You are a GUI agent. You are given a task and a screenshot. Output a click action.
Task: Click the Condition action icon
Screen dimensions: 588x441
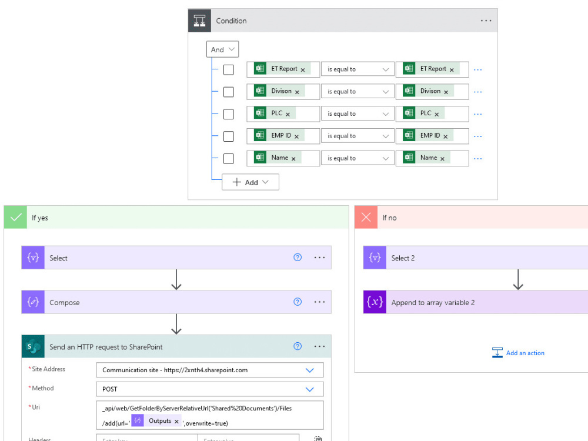click(199, 21)
